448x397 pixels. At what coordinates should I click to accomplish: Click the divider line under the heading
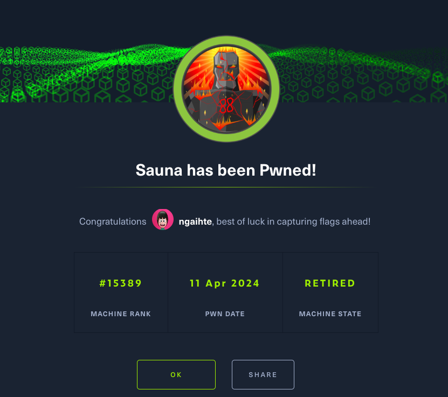pyautogui.click(x=226, y=187)
